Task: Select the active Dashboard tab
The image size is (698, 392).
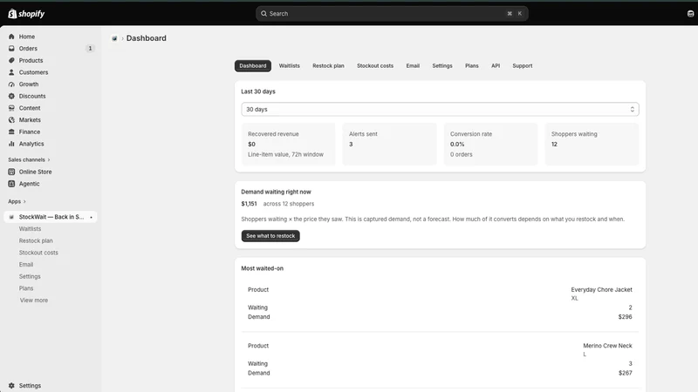Action: click(x=253, y=66)
